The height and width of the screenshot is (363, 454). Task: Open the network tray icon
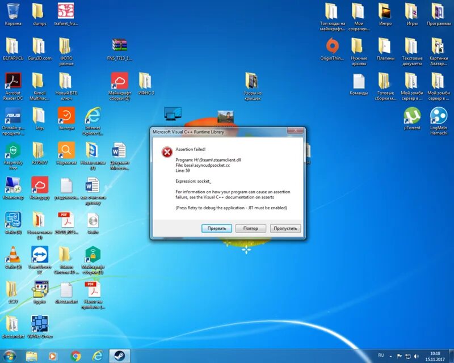pyautogui.click(x=407, y=356)
